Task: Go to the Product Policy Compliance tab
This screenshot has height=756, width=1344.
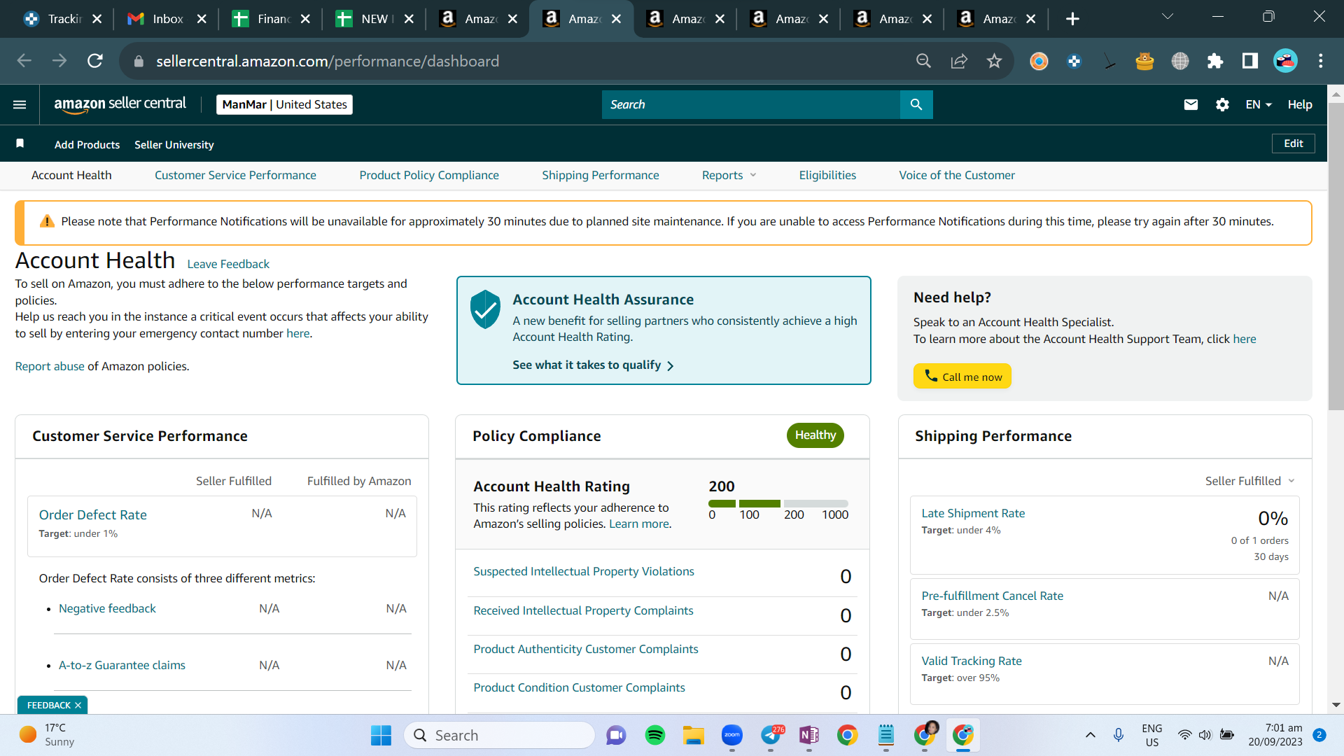Action: pos(429,175)
